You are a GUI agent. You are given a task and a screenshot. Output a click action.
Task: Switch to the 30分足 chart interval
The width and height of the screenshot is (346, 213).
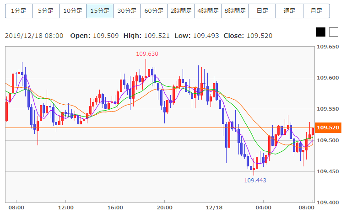127,11
